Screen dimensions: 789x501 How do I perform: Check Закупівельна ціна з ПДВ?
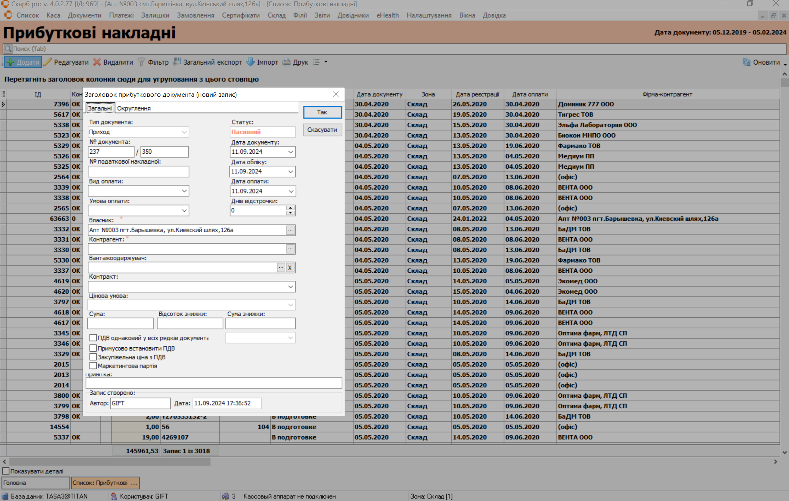(x=93, y=357)
